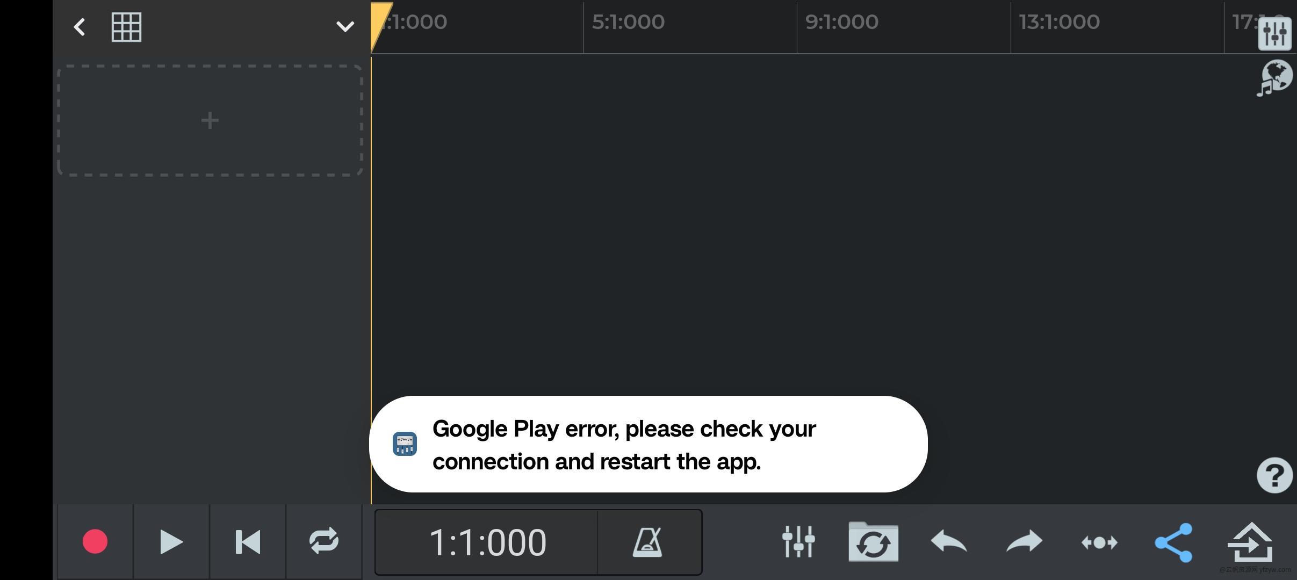Select the metronome/tempo tool
Viewport: 1297px width, 580px height.
(648, 542)
